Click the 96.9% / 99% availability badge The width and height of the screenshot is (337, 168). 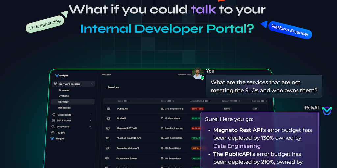point(197,109)
